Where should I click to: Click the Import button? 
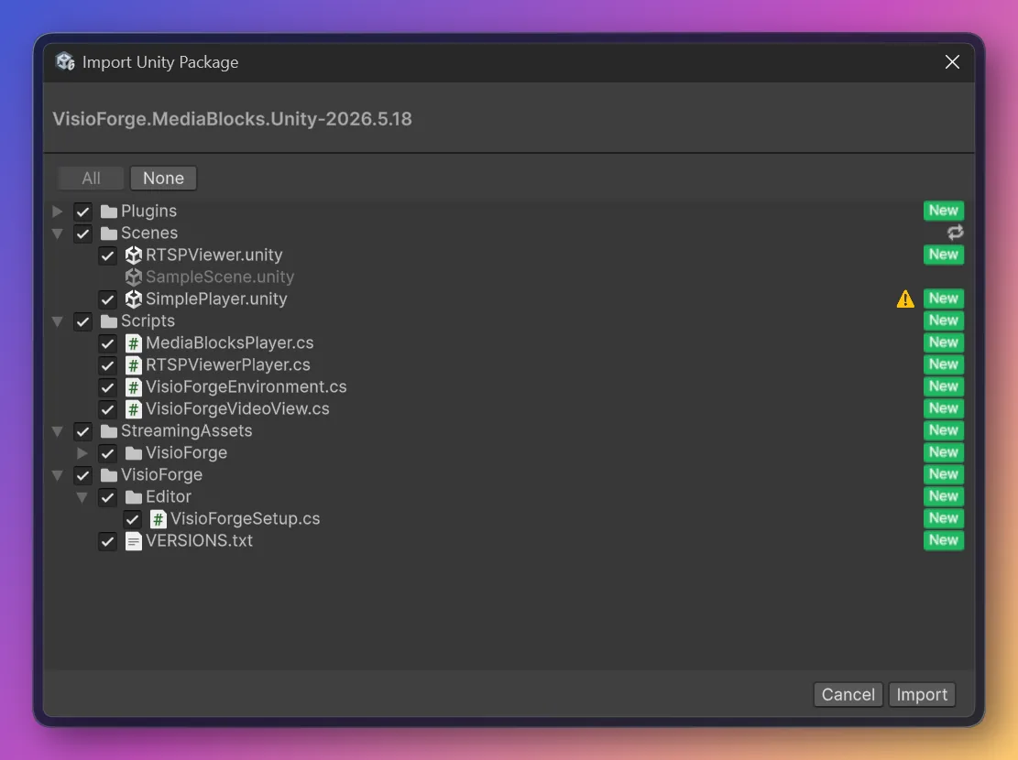pyautogui.click(x=922, y=694)
